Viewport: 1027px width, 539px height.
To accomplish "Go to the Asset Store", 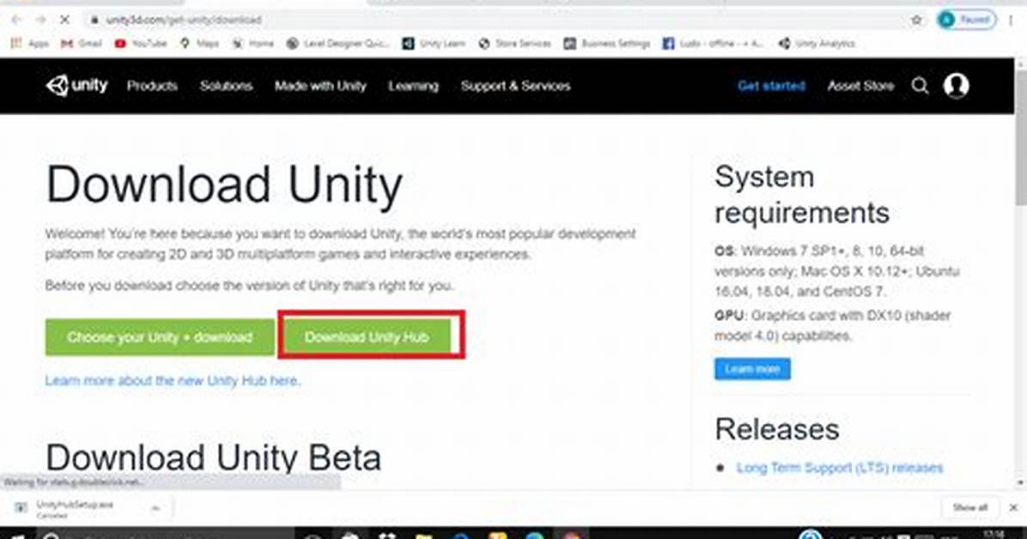I will 860,86.
